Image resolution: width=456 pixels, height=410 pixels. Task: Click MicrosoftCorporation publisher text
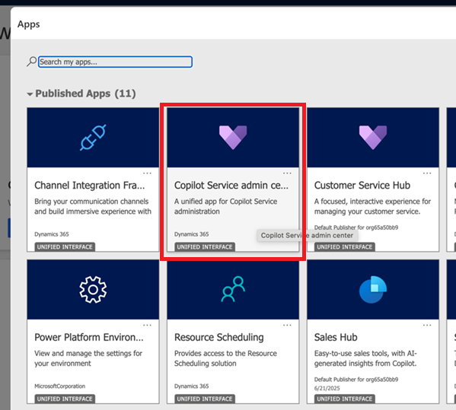[x=60, y=386]
